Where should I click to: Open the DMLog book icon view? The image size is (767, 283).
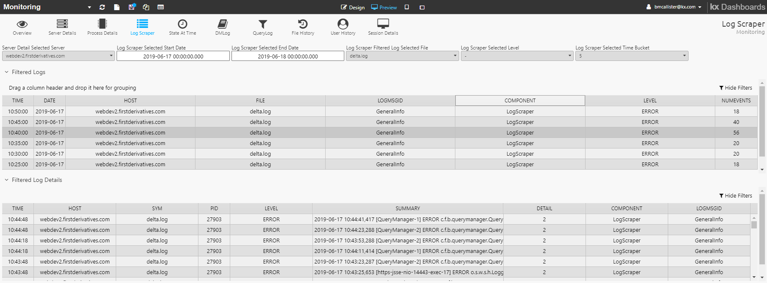pyautogui.click(x=223, y=27)
